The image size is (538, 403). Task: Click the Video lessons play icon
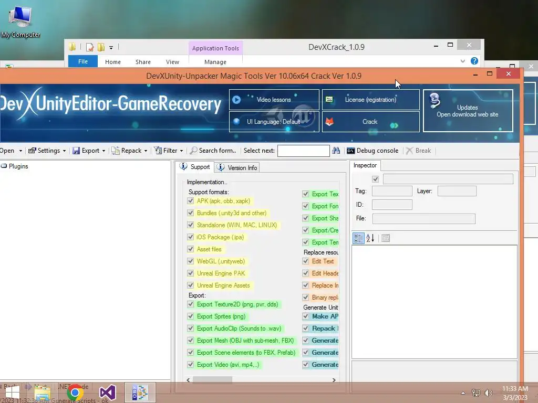(x=236, y=100)
